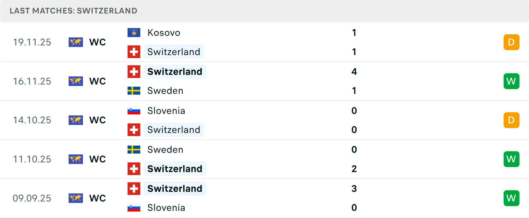
Task: Open bold Switzerland link in 16.11.25 match
Action: [175, 72]
